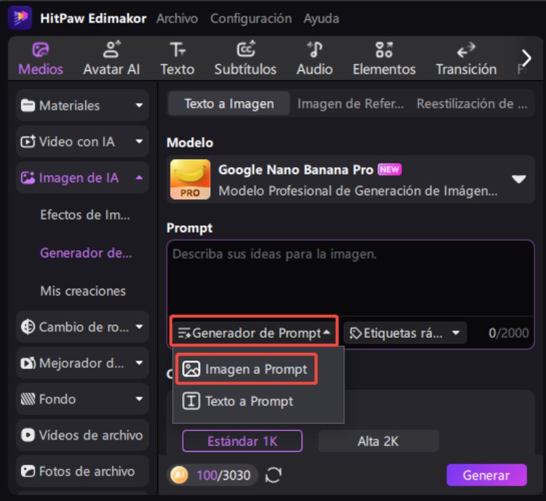
Task: Click the toolbar overflow arrow
Action: [526, 57]
